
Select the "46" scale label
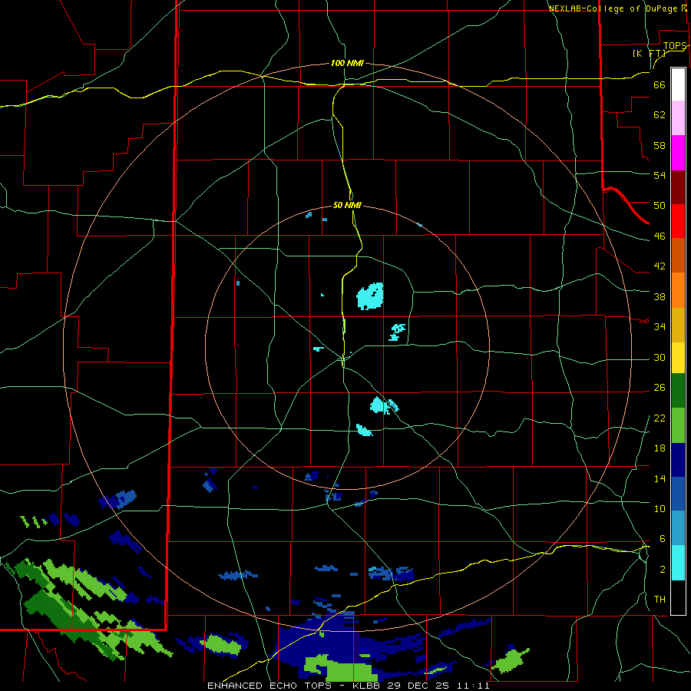660,236
